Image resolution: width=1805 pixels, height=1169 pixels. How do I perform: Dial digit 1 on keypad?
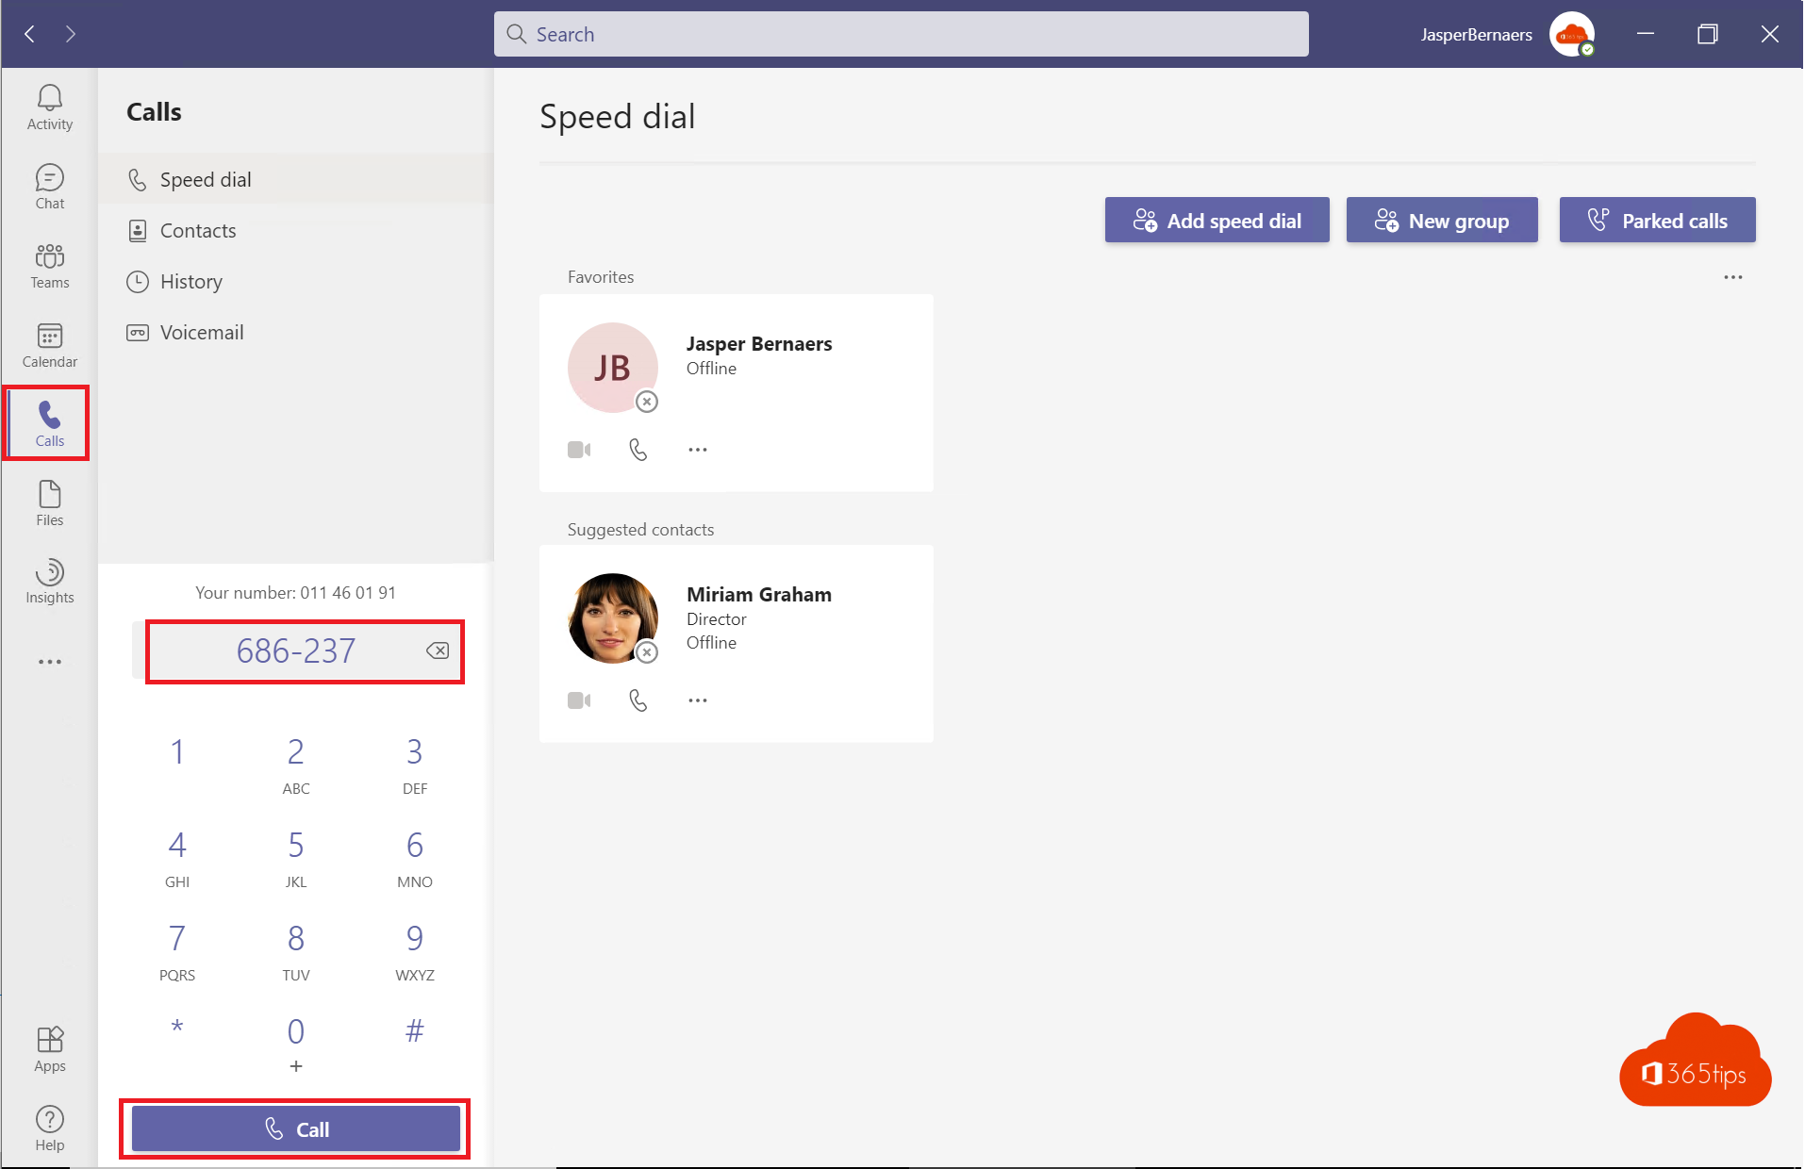point(177,751)
